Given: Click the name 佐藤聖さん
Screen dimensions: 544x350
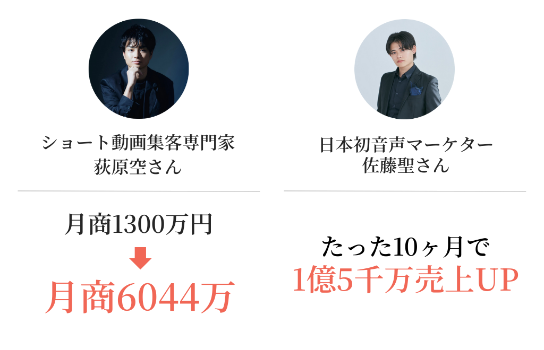Looking at the screenshot, I should tap(405, 165).
